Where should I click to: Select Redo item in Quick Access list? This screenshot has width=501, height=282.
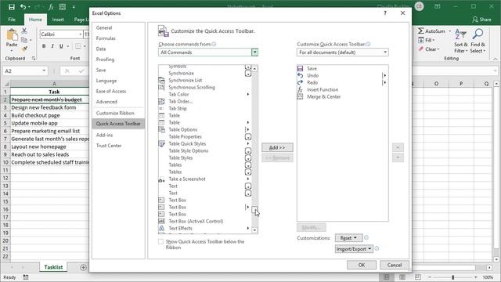[343, 82]
